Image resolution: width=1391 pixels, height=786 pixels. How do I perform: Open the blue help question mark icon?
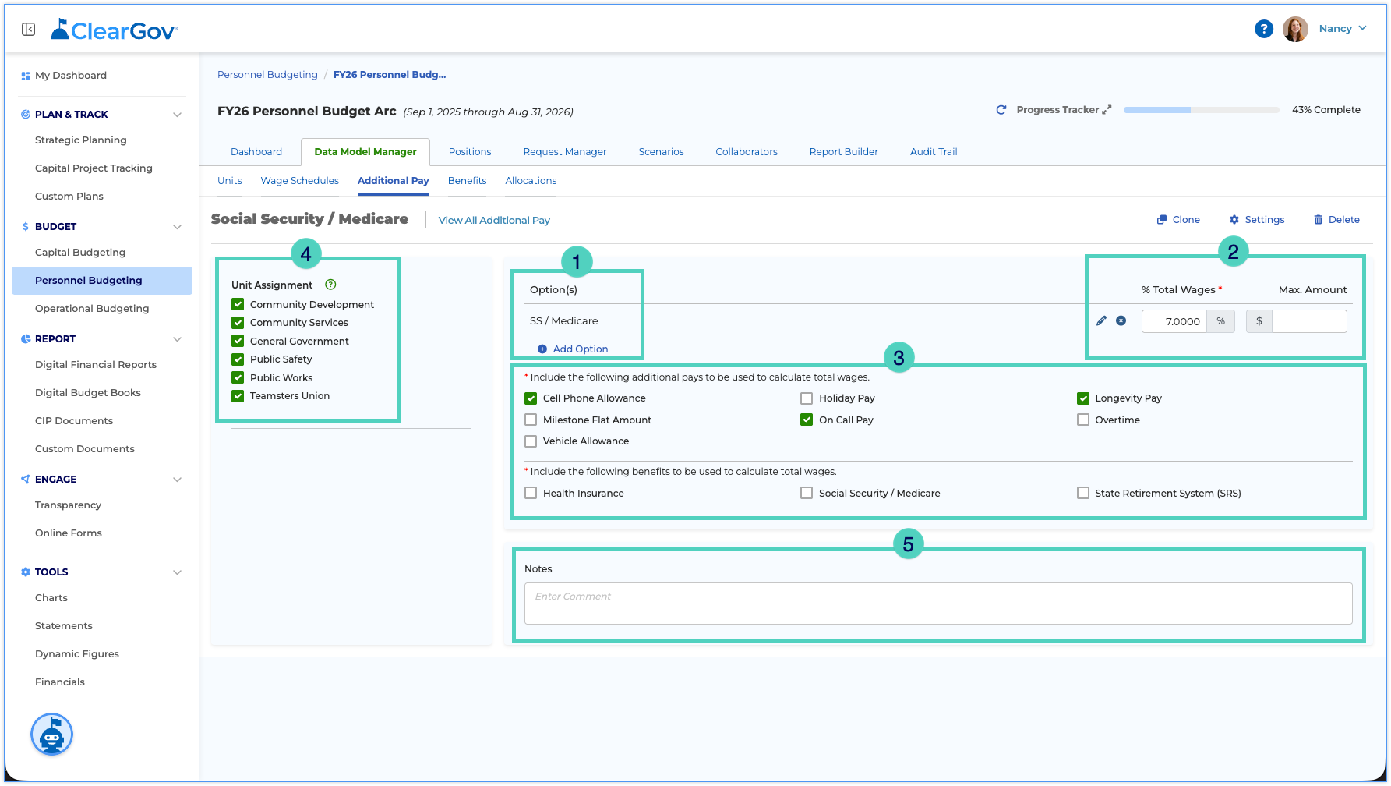[x=1263, y=29]
